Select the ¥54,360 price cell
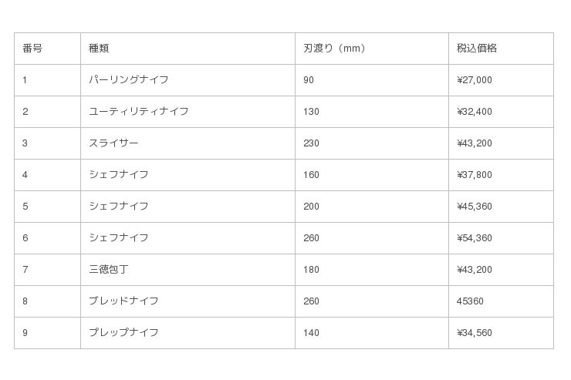Screen dimensions: 571x380 tap(475, 238)
